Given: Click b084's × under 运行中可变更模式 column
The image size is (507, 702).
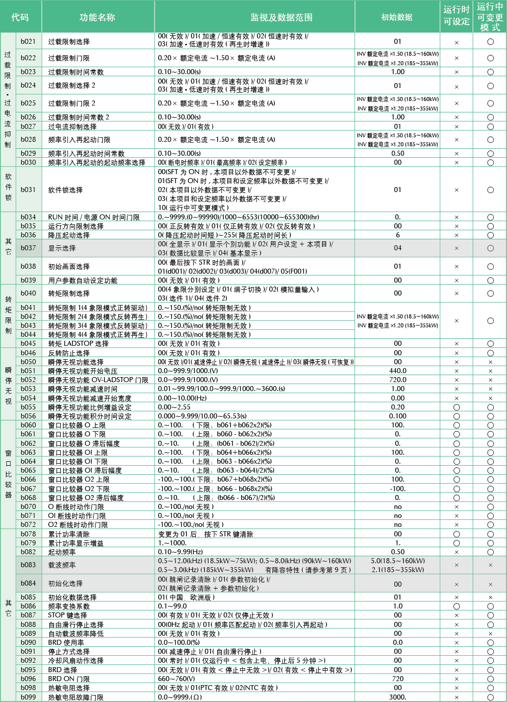Looking at the screenshot, I should pos(490,584).
